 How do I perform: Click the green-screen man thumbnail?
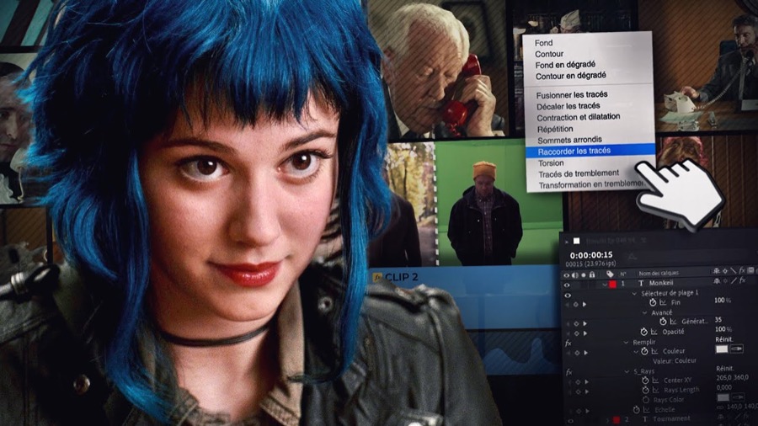(499, 203)
